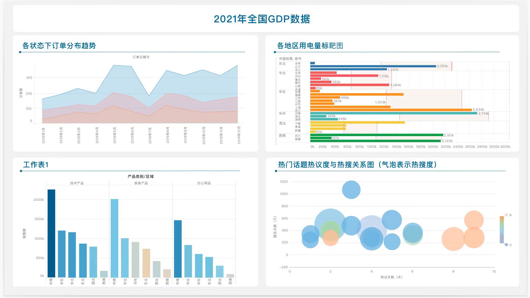Click the 中国地理..省市 column header
This screenshot has height=298, width=530.
(290, 59)
